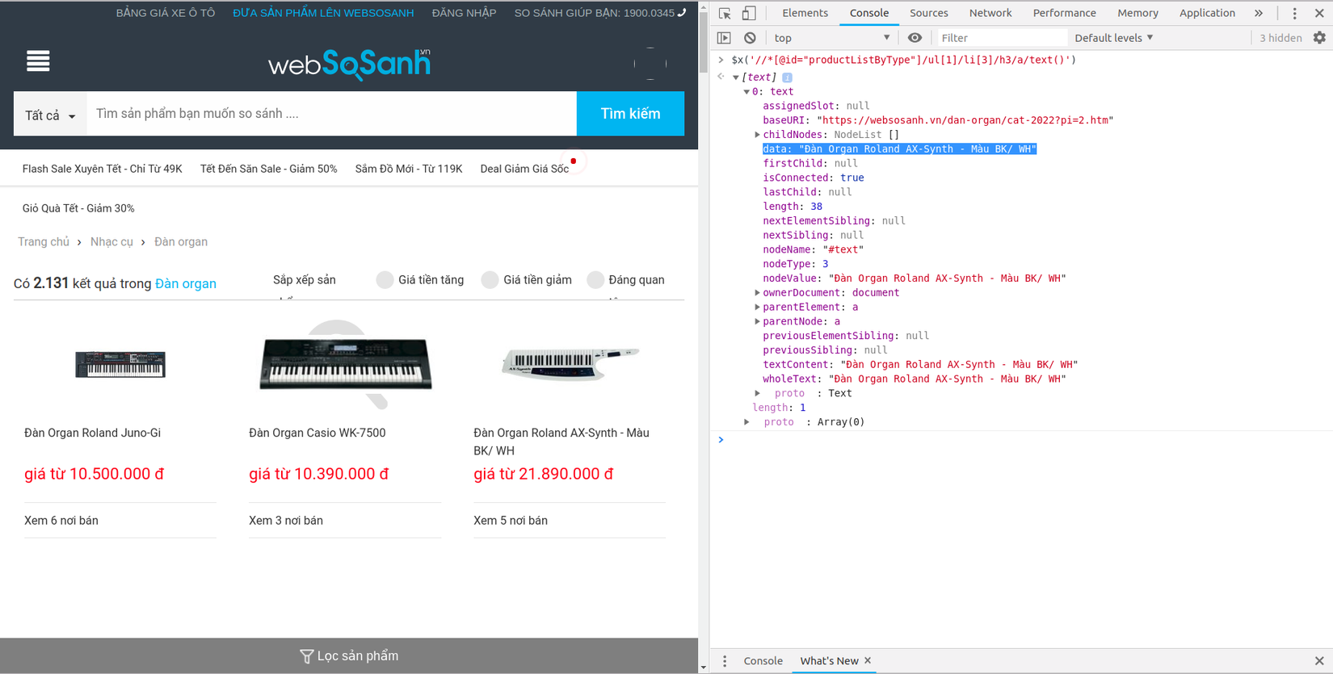Open the BẢNG GIÁ XE Ô TÔ link

166,13
